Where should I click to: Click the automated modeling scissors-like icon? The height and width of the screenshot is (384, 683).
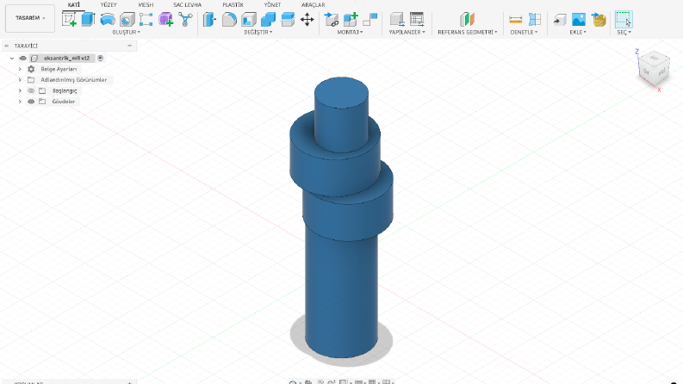(185, 19)
